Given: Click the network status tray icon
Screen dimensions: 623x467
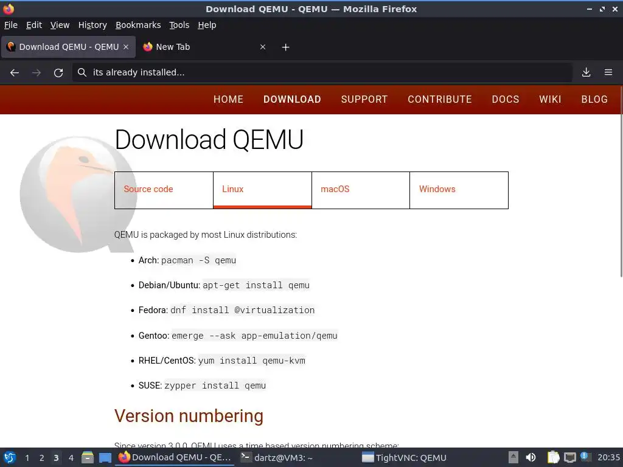Looking at the screenshot, I should point(569,457).
